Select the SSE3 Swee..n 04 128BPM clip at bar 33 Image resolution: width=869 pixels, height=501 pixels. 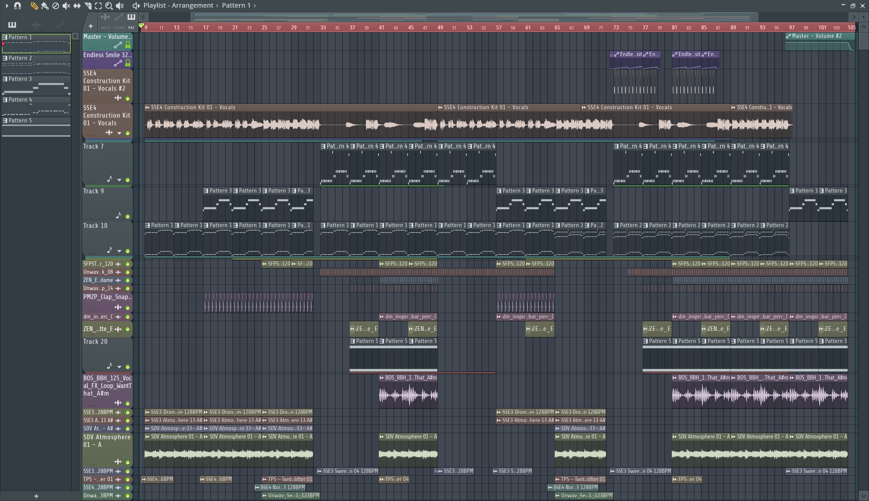[x=347, y=471]
